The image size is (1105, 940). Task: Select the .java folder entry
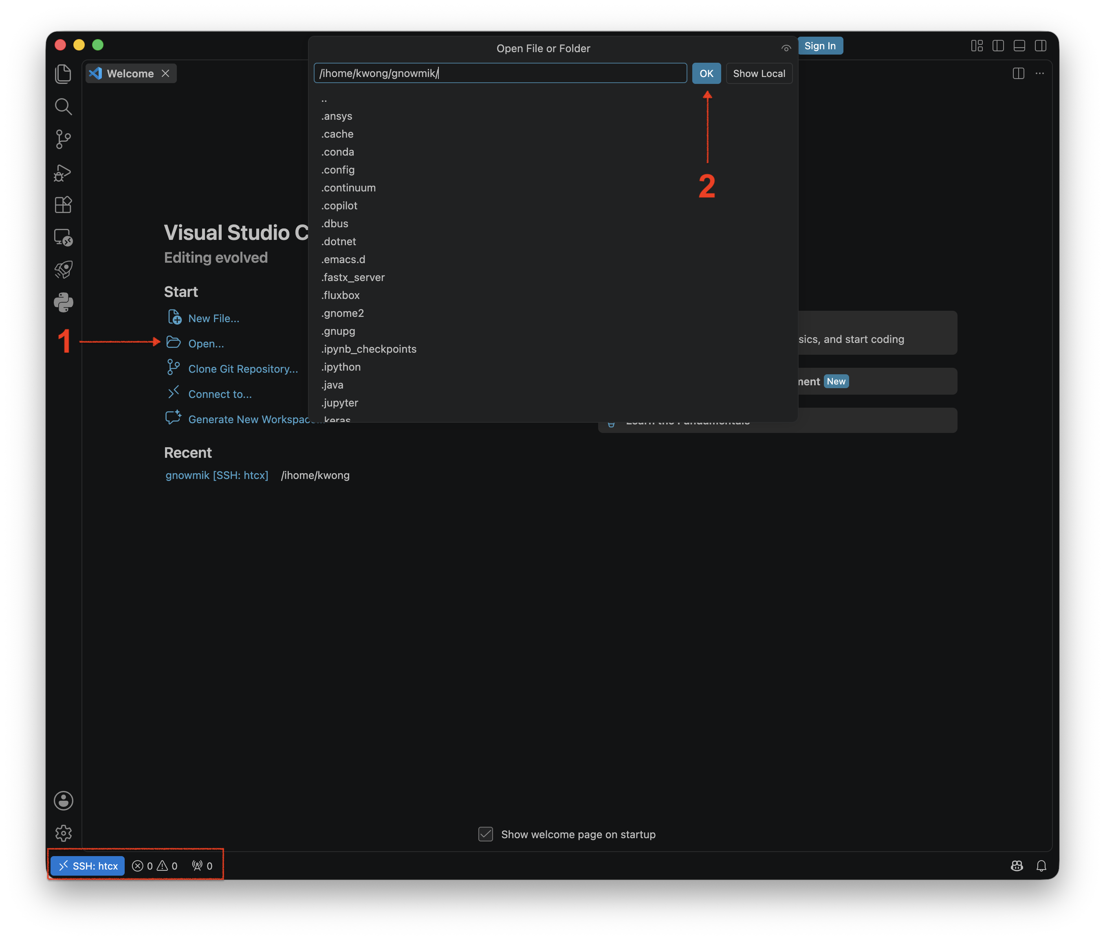[553, 385]
